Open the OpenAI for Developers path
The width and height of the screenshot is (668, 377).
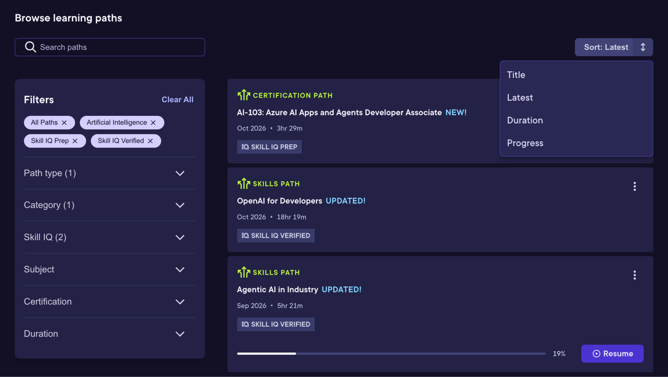pyautogui.click(x=280, y=201)
